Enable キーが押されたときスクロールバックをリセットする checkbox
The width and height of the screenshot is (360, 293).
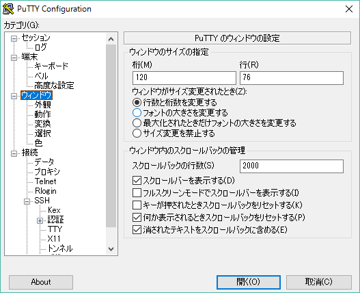click(217, 205)
